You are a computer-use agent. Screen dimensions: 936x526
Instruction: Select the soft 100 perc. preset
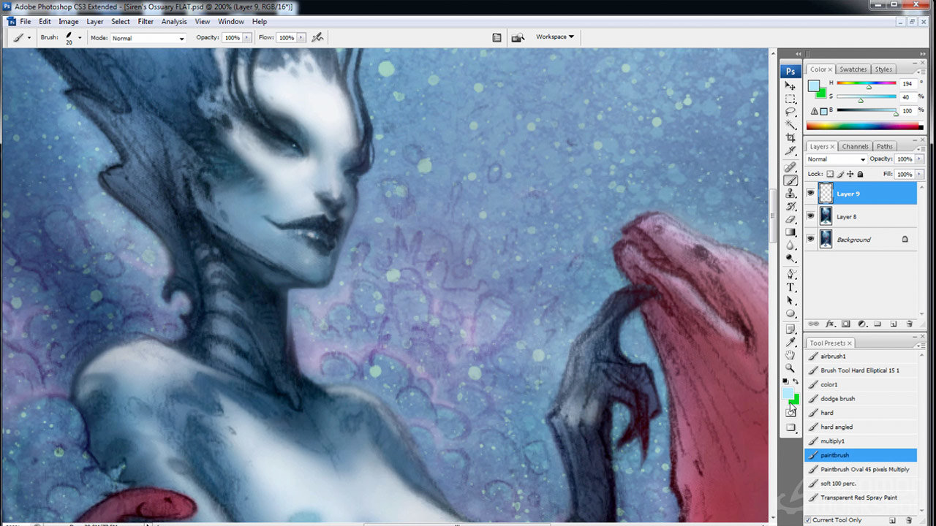point(861,484)
